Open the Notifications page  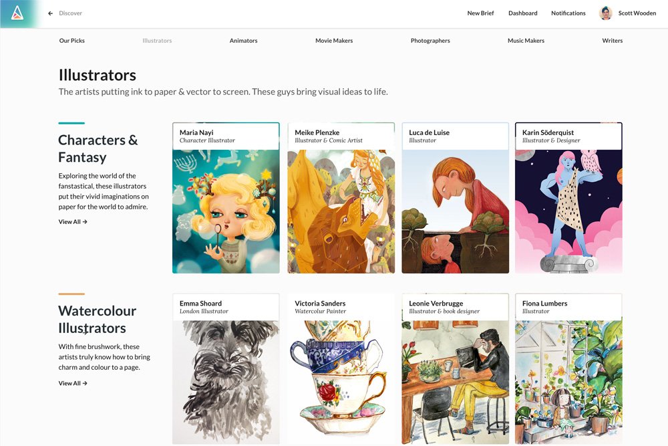(568, 13)
